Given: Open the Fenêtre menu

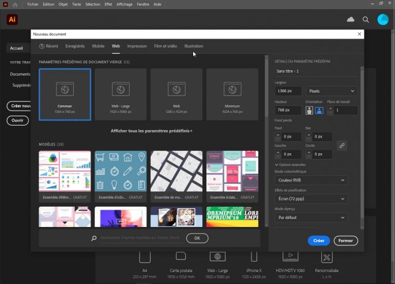Looking at the screenshot, I should (143, 4).
